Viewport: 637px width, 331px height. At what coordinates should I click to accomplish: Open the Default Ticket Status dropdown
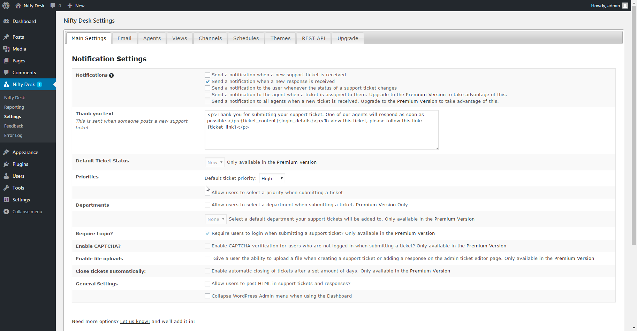coord(215,162)
